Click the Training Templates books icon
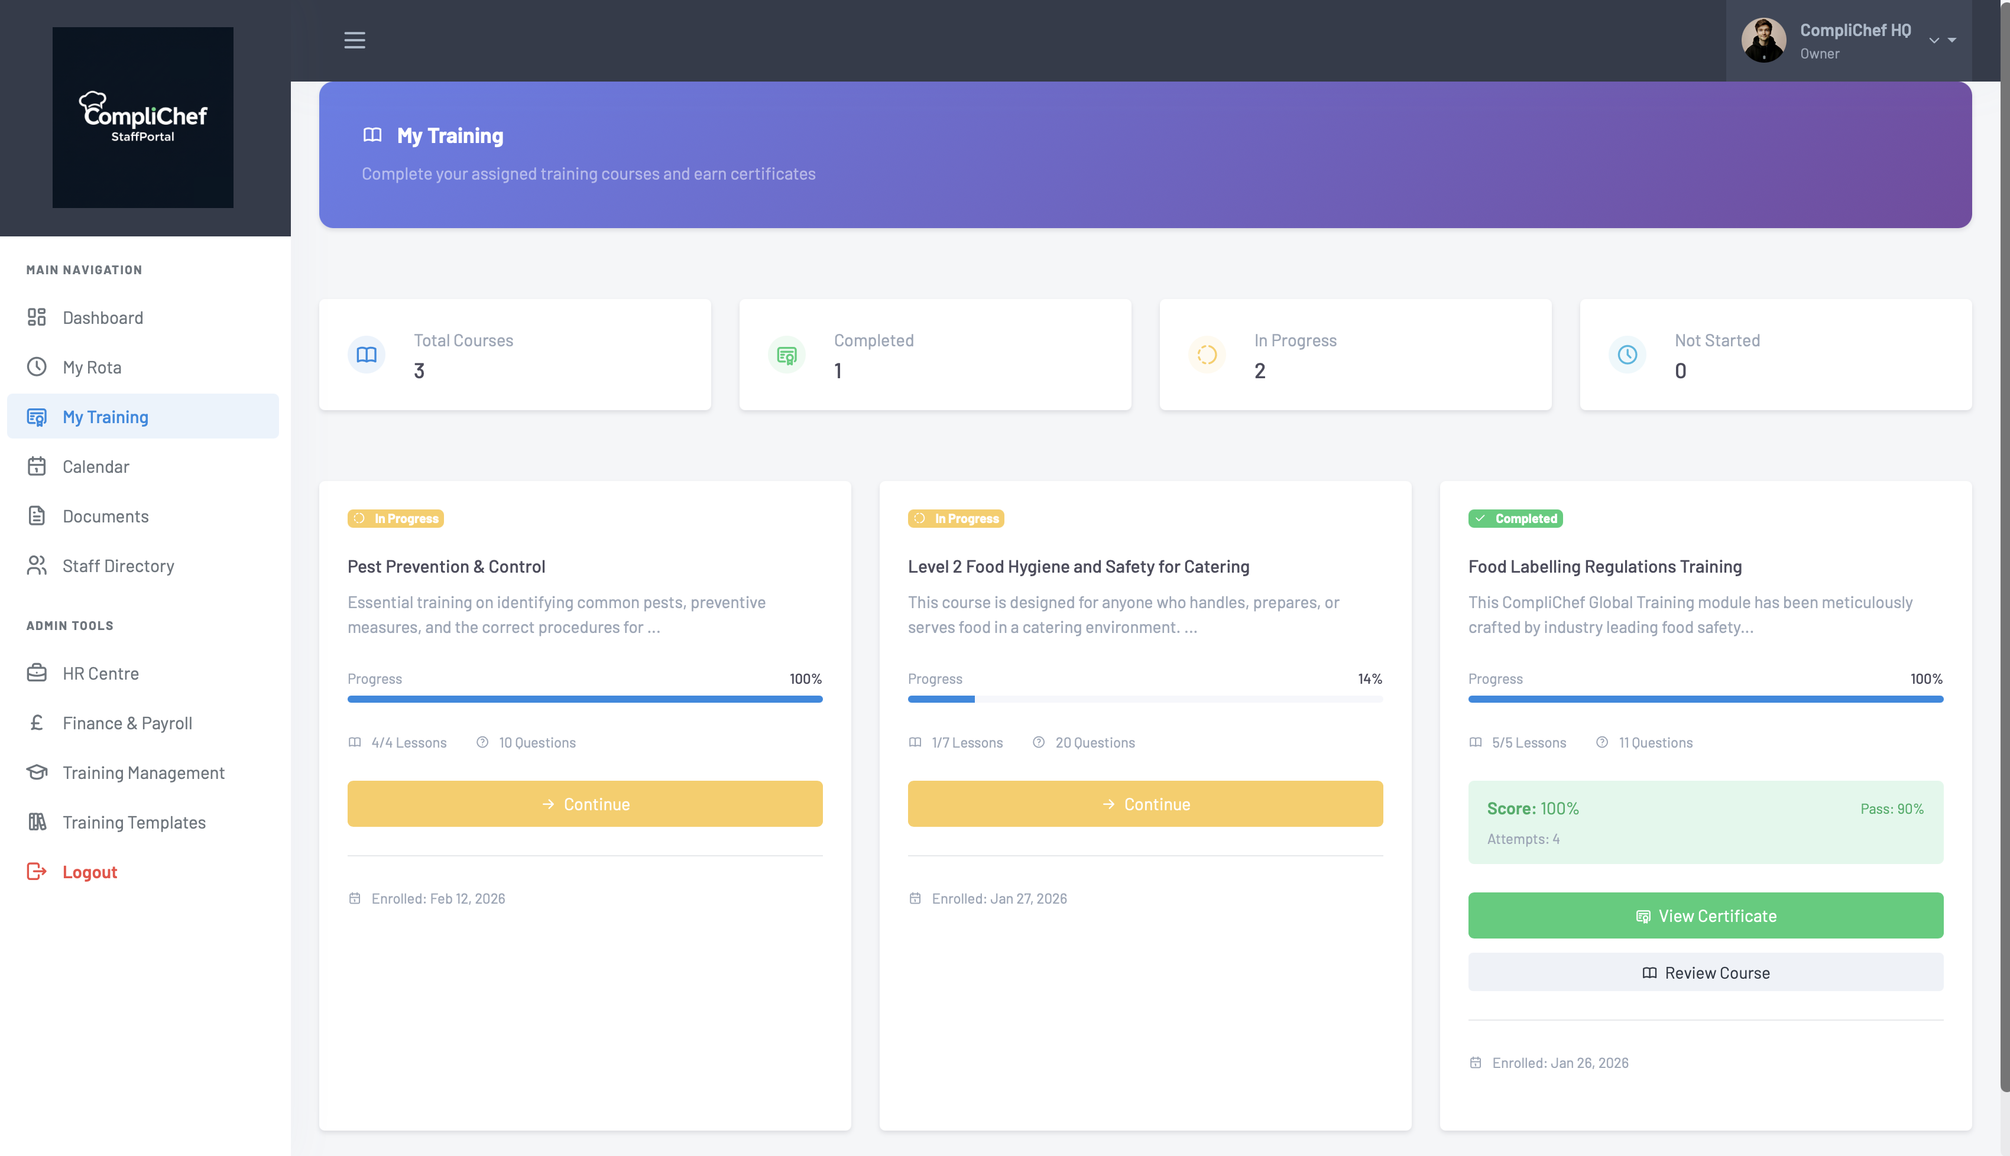 37,821
